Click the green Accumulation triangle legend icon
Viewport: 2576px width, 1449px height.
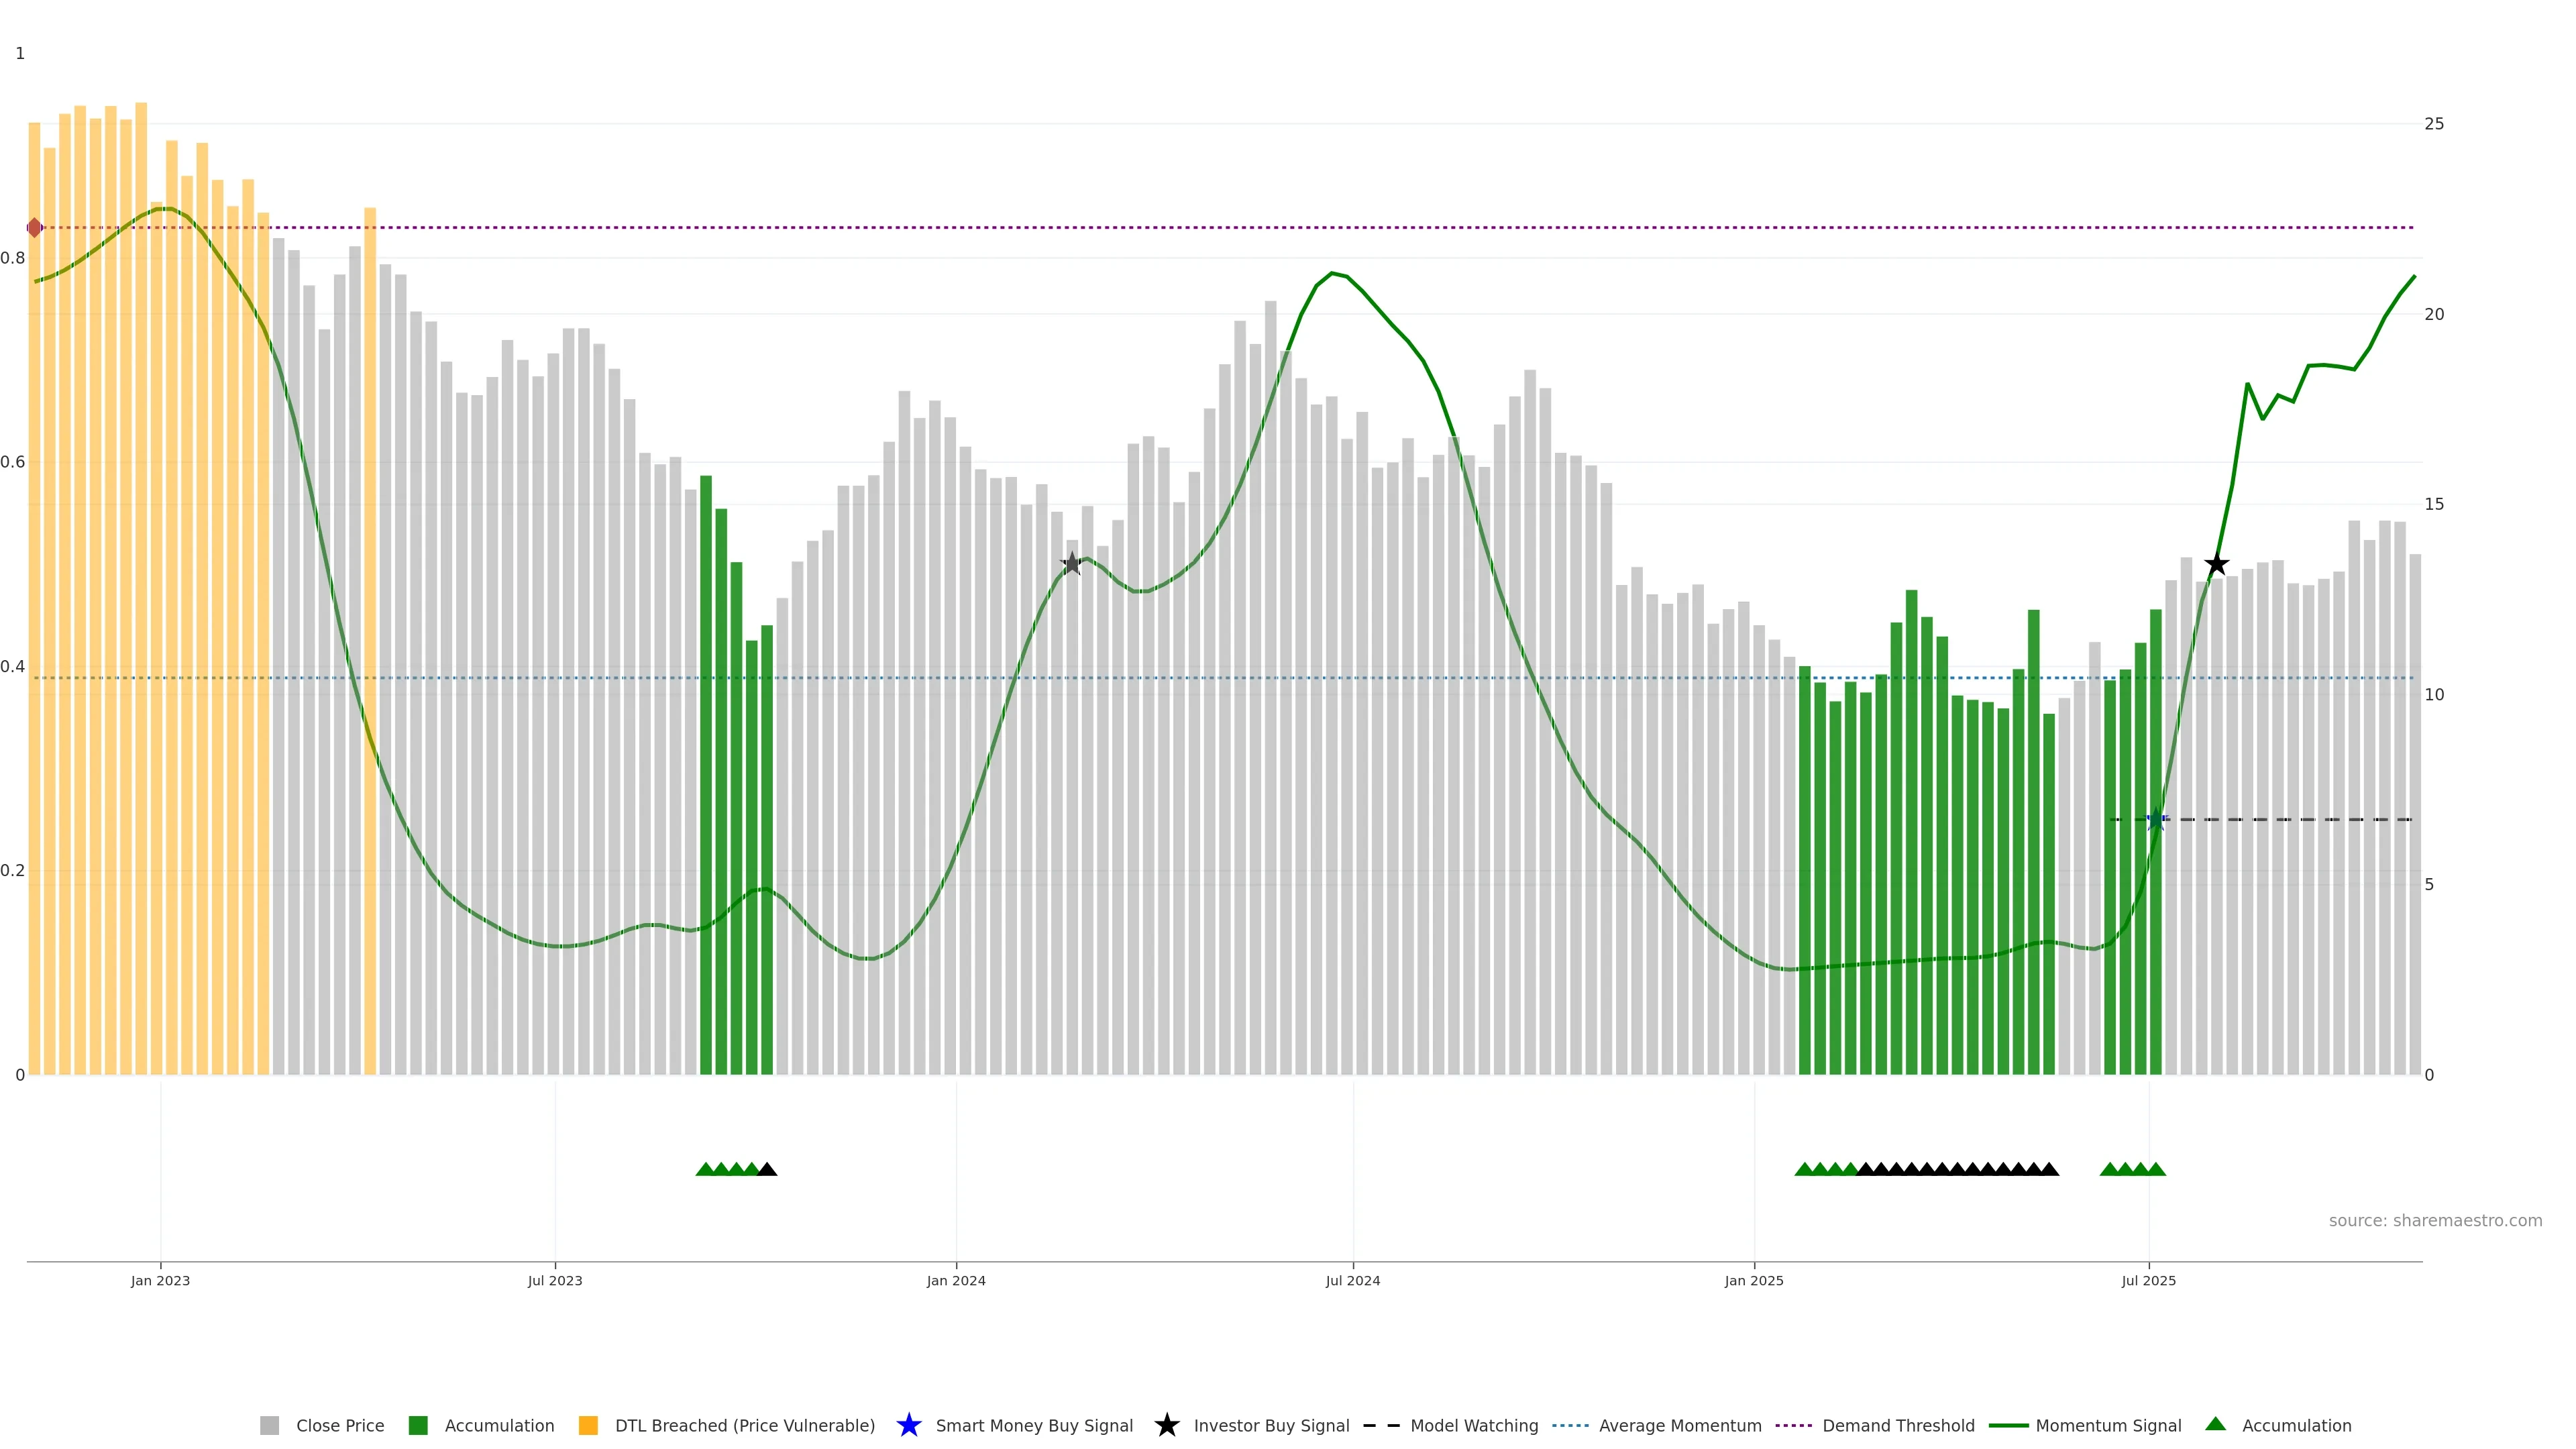click(x=2215, y=1424)
